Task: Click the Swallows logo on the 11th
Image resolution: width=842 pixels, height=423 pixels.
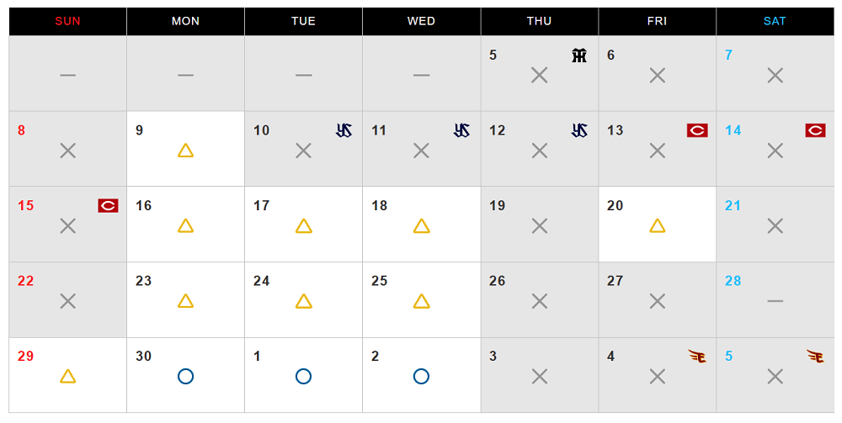Action: pos(461,130)
